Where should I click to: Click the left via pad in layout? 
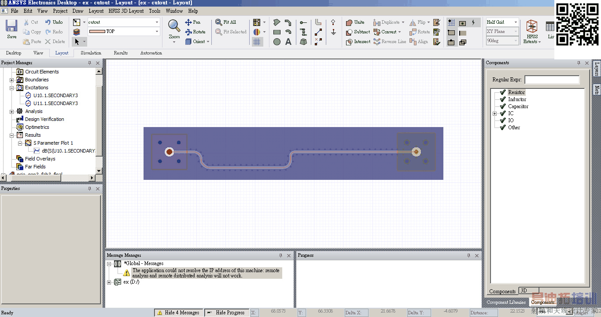169,152
